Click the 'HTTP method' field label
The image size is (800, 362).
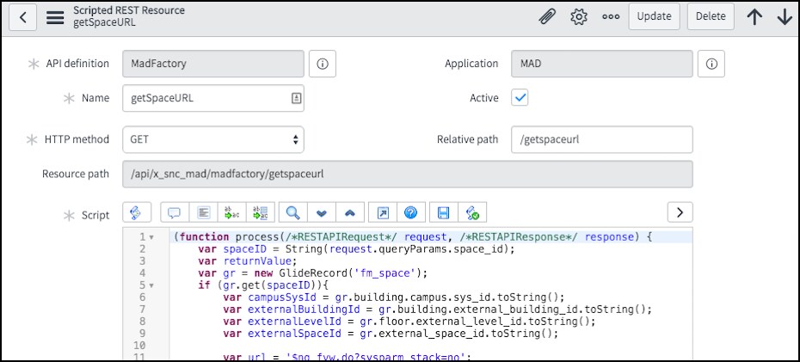77,139
